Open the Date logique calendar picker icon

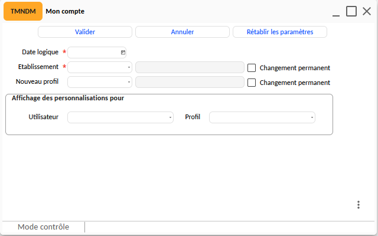pyautogui.click(x=123, y=53)
